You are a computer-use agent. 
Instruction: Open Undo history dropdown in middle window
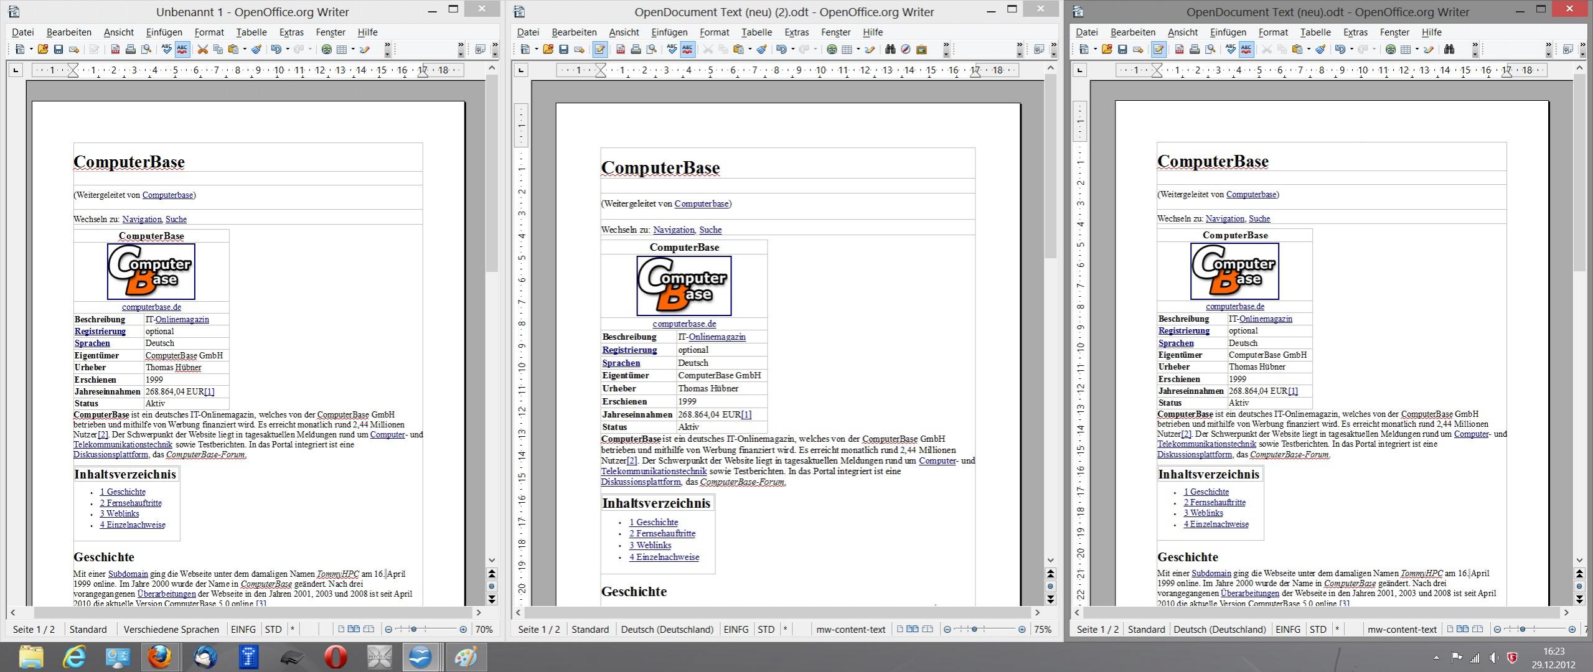coord(792,50)
